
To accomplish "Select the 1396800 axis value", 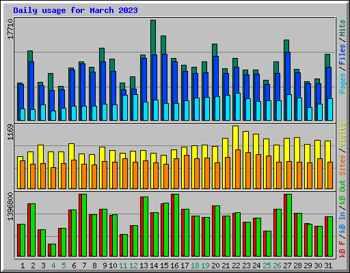I will tap(10, 207).
